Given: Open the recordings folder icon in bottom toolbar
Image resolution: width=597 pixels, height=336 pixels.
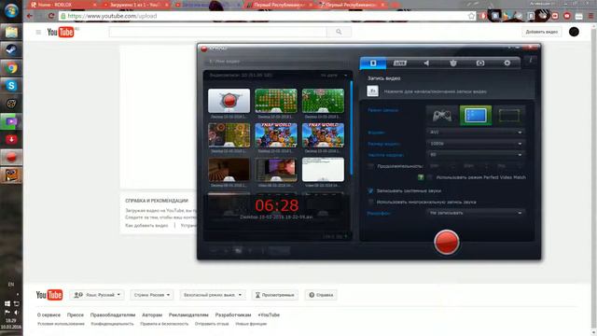Looking at the screenshot, I should coord(238,250).
